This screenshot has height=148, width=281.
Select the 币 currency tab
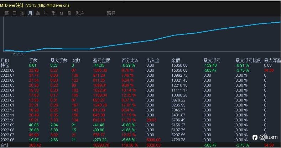tap(53, 13)
